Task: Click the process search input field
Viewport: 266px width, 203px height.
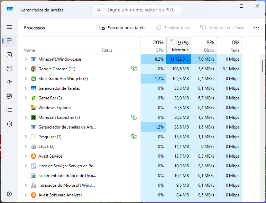Action: (x=140, y=10)
